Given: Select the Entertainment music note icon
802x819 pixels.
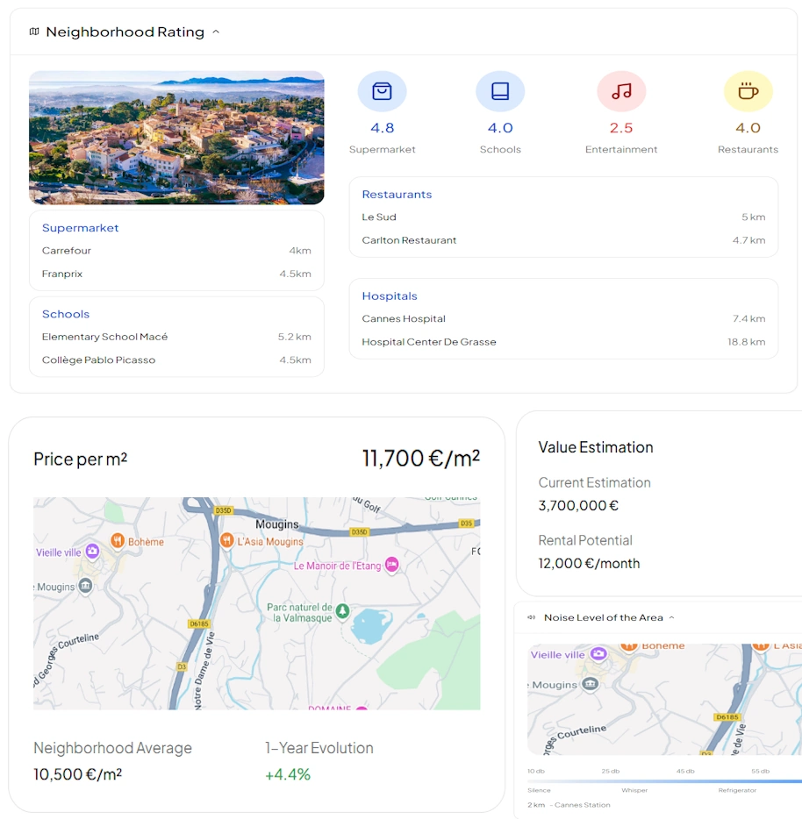Looking at the screenshot, I should tap(621, 91).
